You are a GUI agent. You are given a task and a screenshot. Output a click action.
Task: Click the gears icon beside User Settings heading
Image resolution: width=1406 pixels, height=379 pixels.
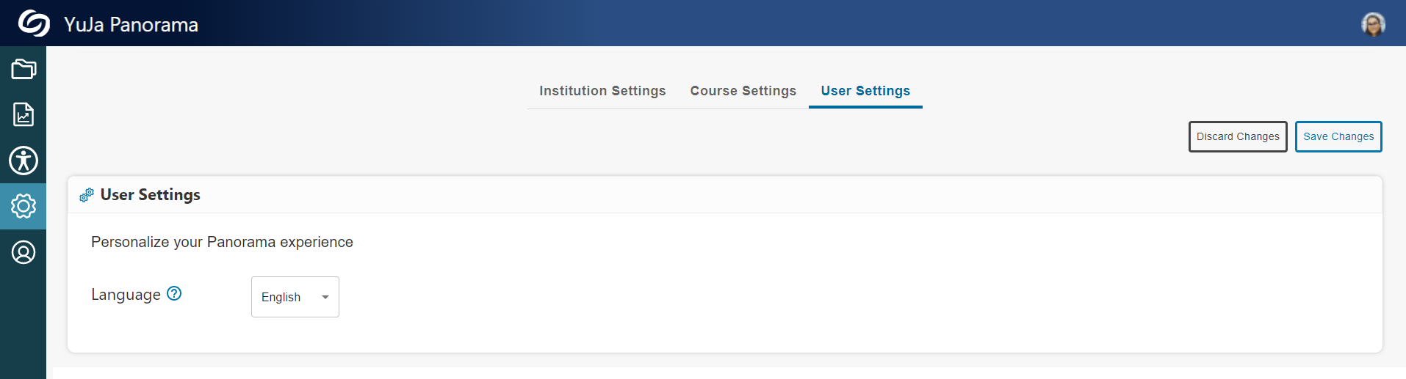[x=87, y=195]
